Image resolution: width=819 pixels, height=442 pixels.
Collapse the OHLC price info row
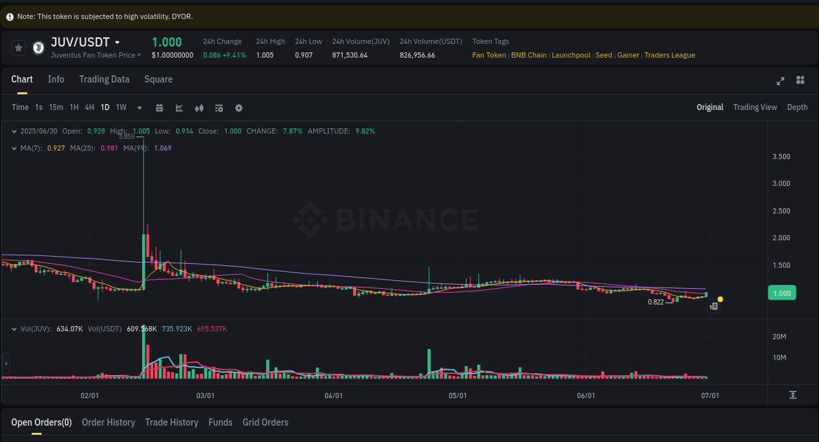click(13, 131)
